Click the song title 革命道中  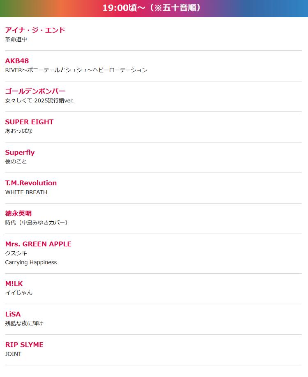(16, 39)
